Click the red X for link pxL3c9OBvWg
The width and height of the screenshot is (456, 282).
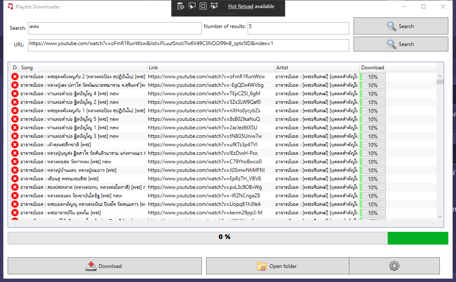tap(15, 187)
